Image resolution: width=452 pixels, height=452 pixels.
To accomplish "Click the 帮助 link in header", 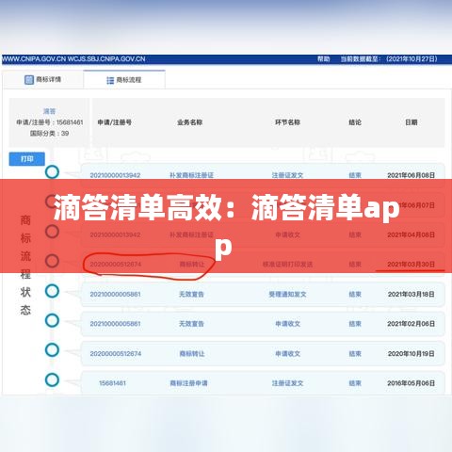I will pyautogui.click(x=323, y=58).
